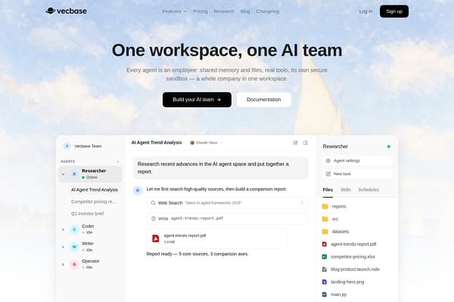Click the vecbase logo icon
This screenshot has width=454, height=302.
(51, 11)
